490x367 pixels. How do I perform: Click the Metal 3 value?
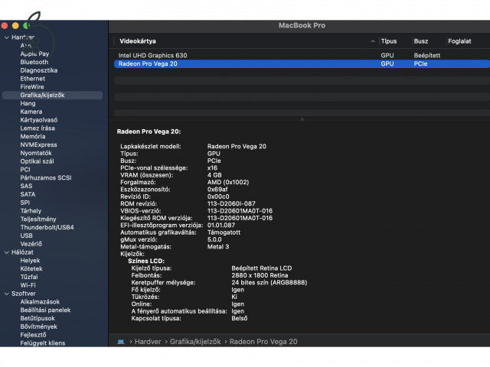218,247
